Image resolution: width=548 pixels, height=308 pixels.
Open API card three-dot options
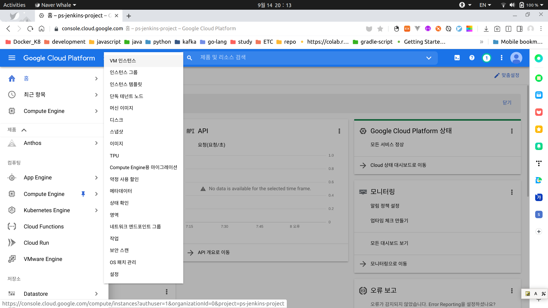339,131
